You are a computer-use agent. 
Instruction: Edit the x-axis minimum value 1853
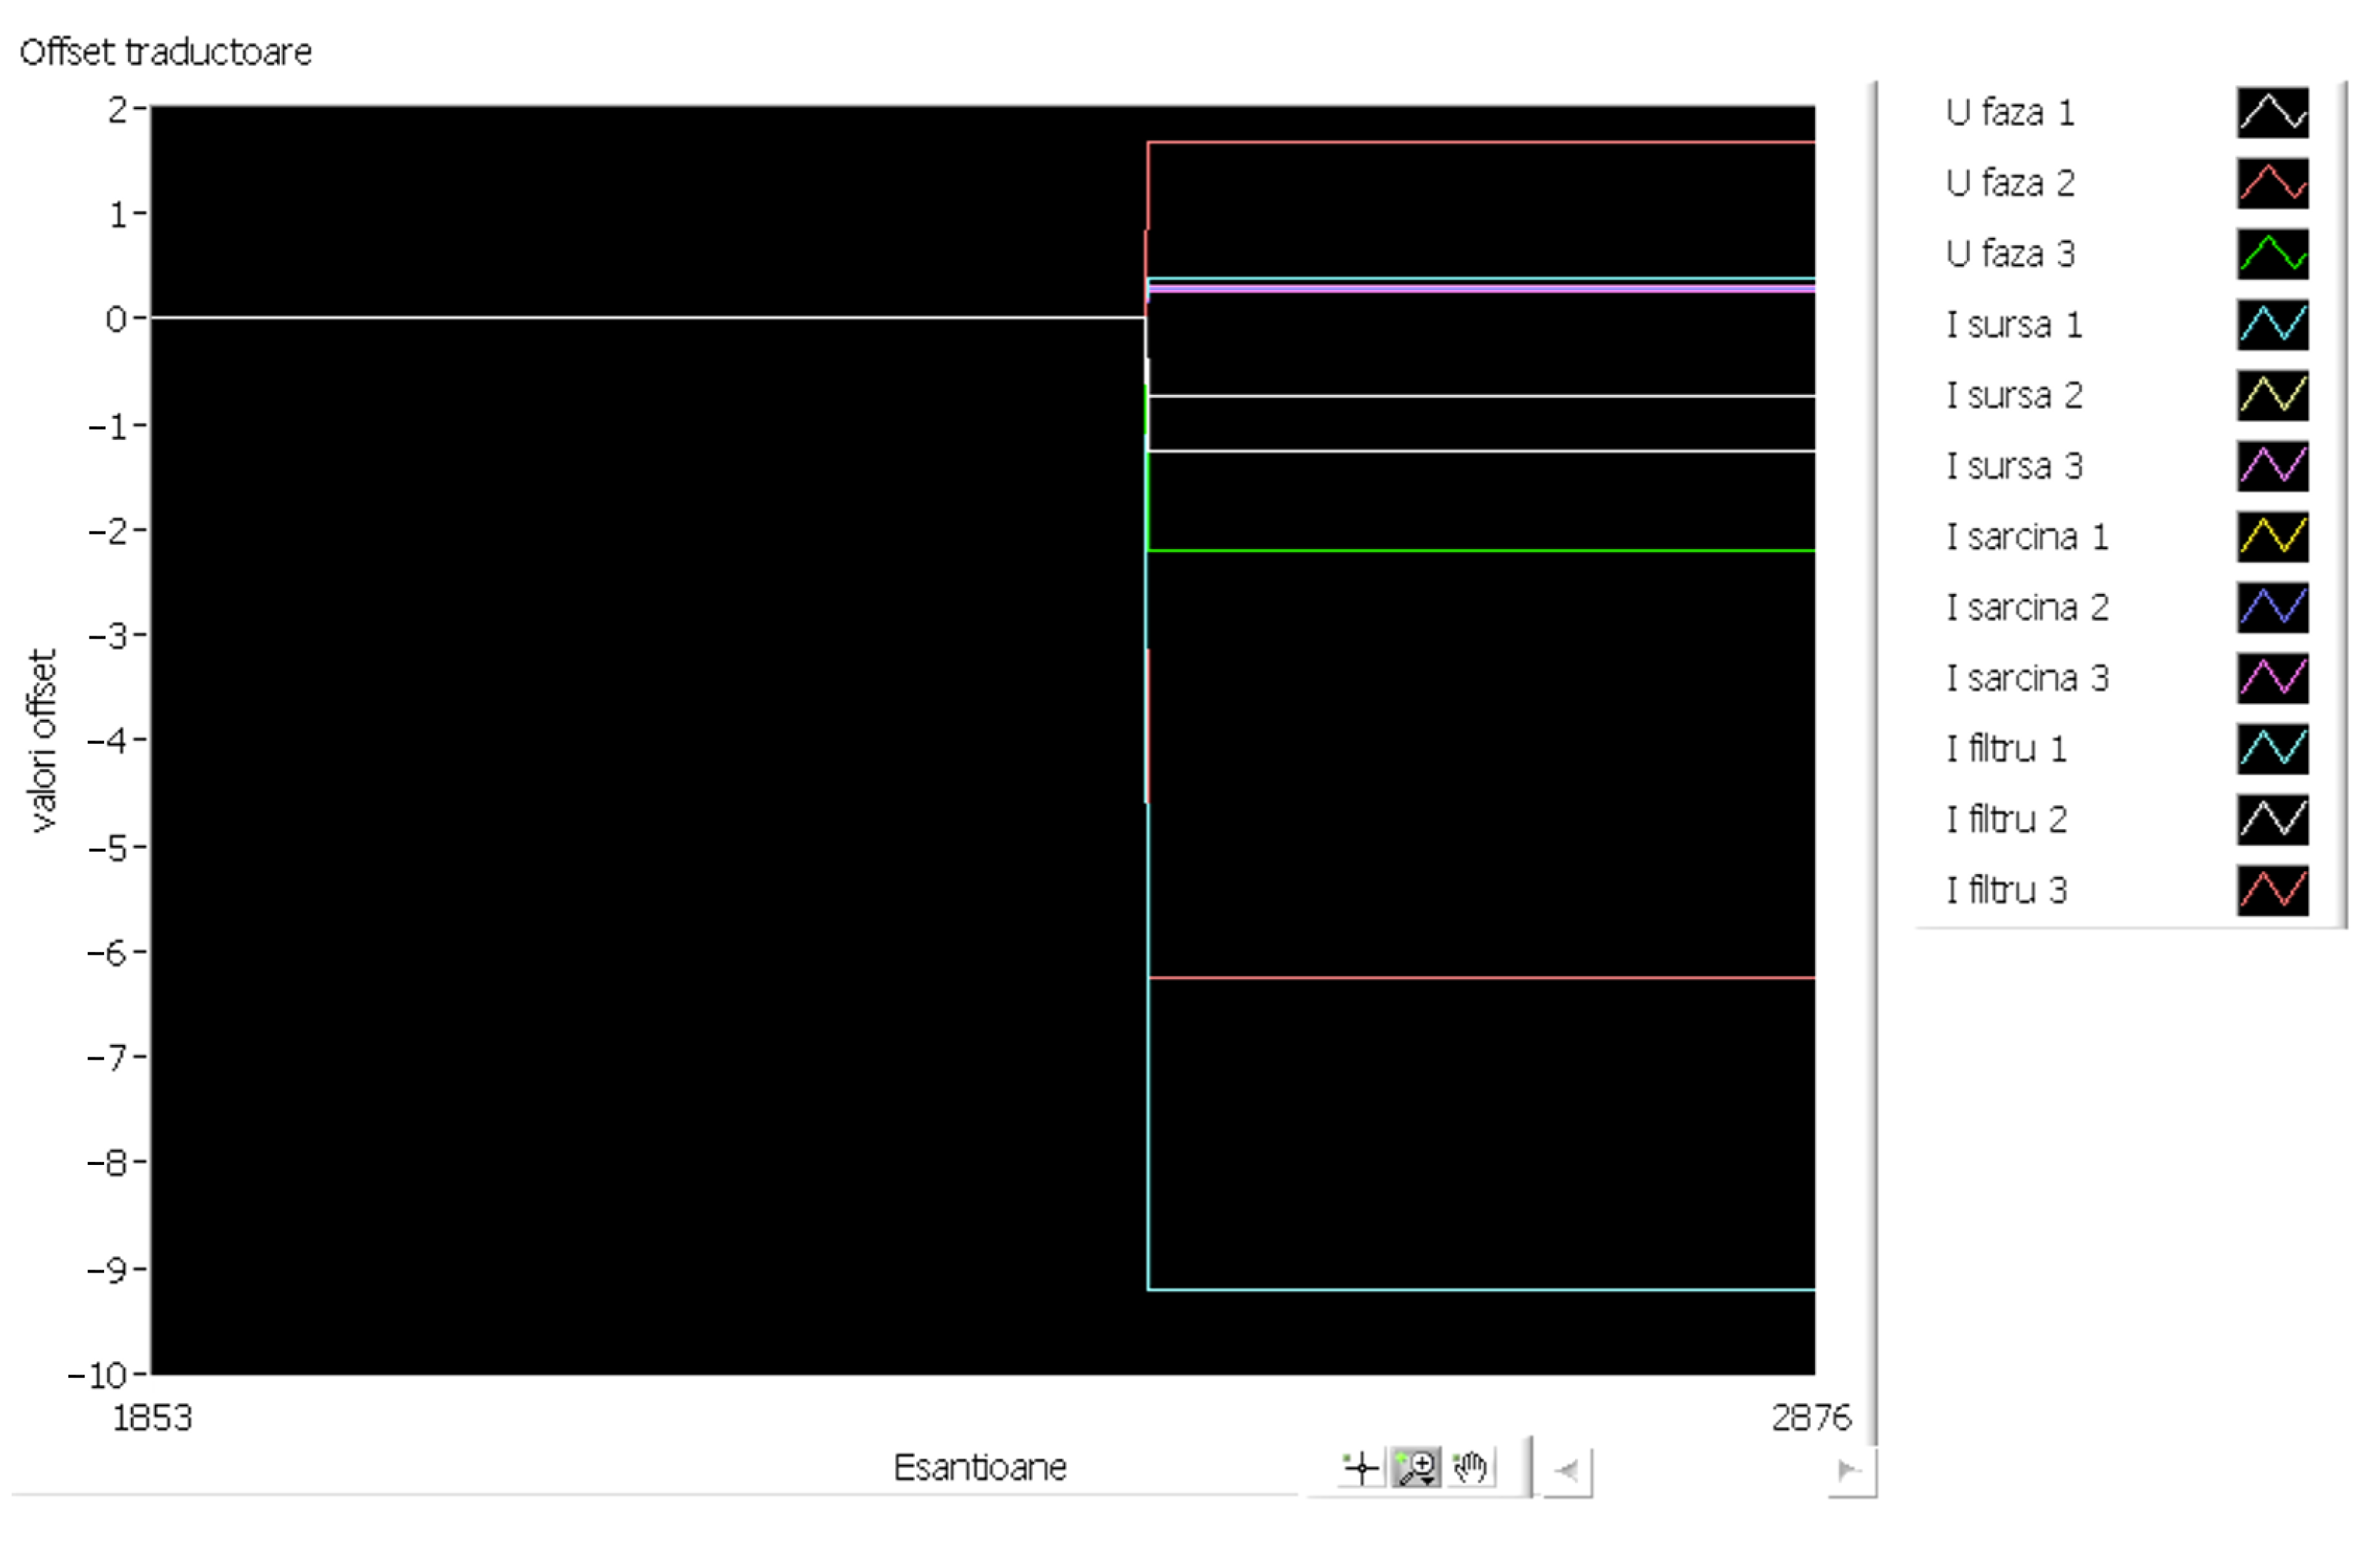tap(152, 1417)
